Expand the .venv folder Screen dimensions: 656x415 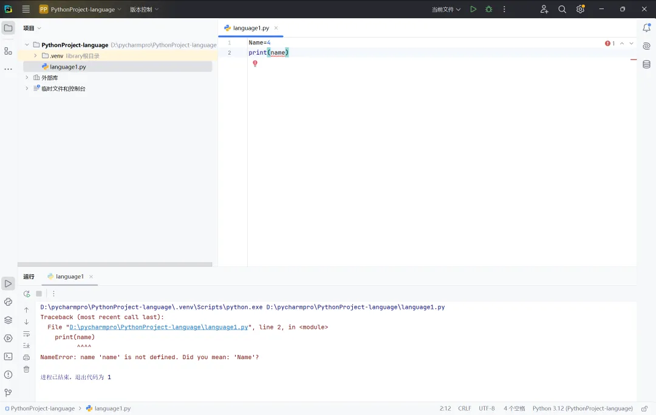[36, 56]
